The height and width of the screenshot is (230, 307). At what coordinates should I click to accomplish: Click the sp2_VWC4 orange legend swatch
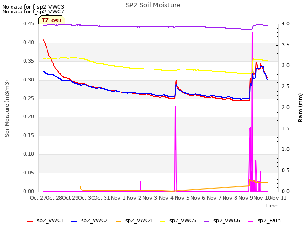[118, 221]
